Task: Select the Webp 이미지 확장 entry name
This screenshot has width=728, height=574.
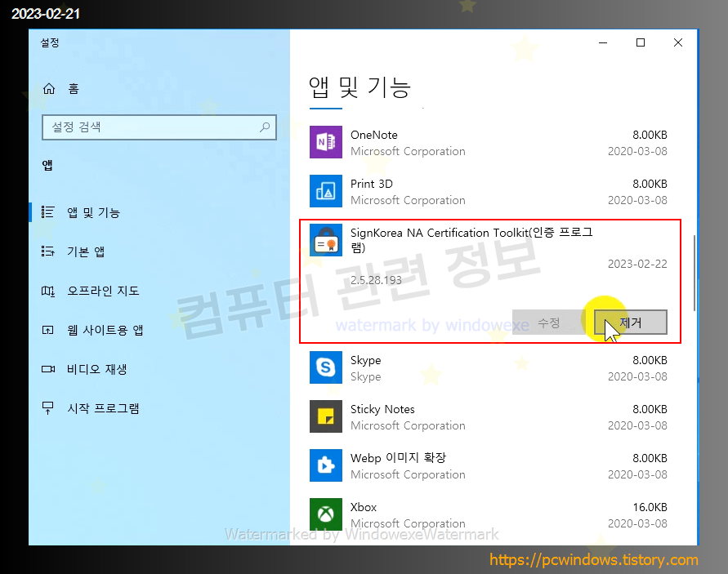Action: (398, 458)
